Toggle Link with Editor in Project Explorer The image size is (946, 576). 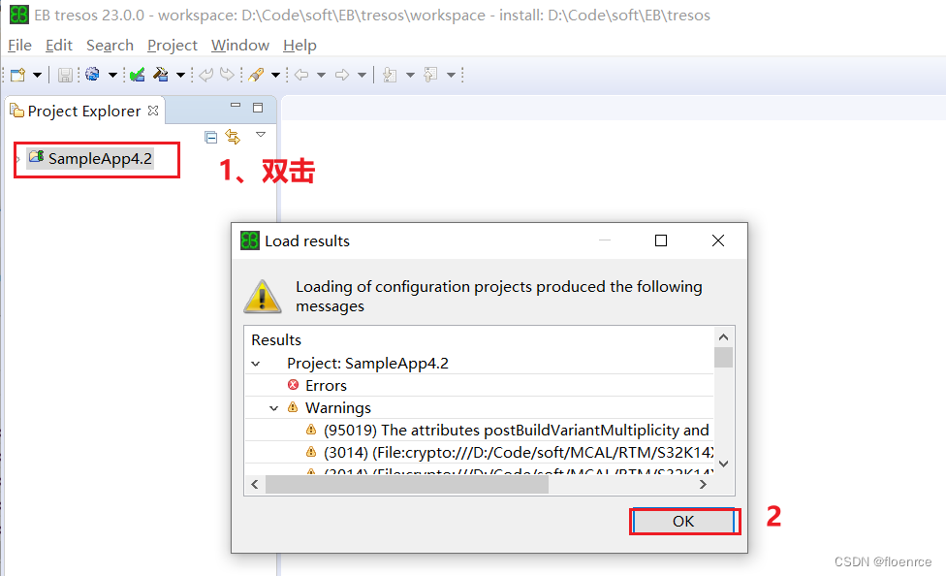233,137
